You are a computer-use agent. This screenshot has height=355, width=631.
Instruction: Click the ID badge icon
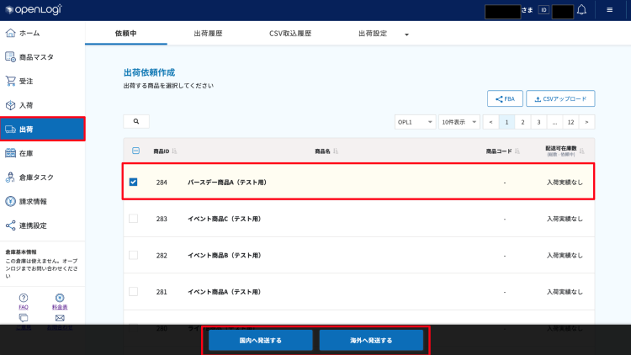coord(544,10)
